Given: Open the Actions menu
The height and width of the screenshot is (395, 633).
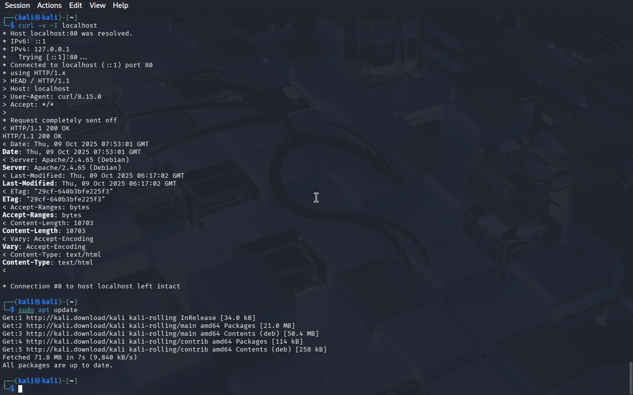Looking at the screenshot, I should [49, 5].
